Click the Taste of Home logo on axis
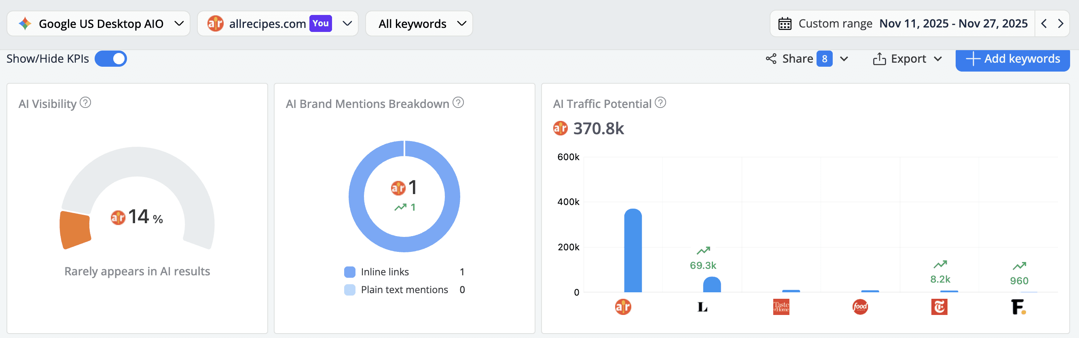Image resolution: width=1079 pixels, height=338 pixels. [781, 307]
